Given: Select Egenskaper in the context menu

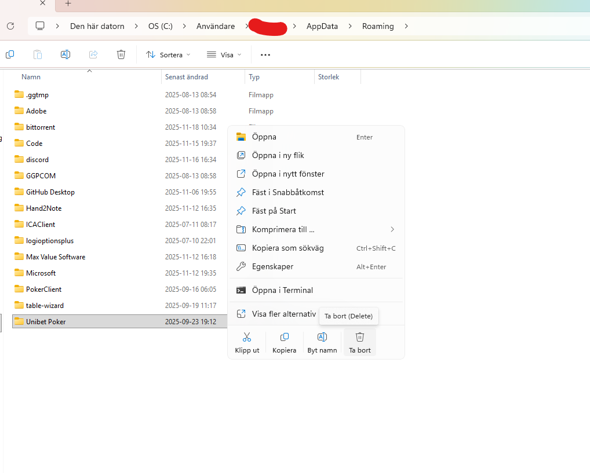Looking at the screenshot, I should click(272, 266).
